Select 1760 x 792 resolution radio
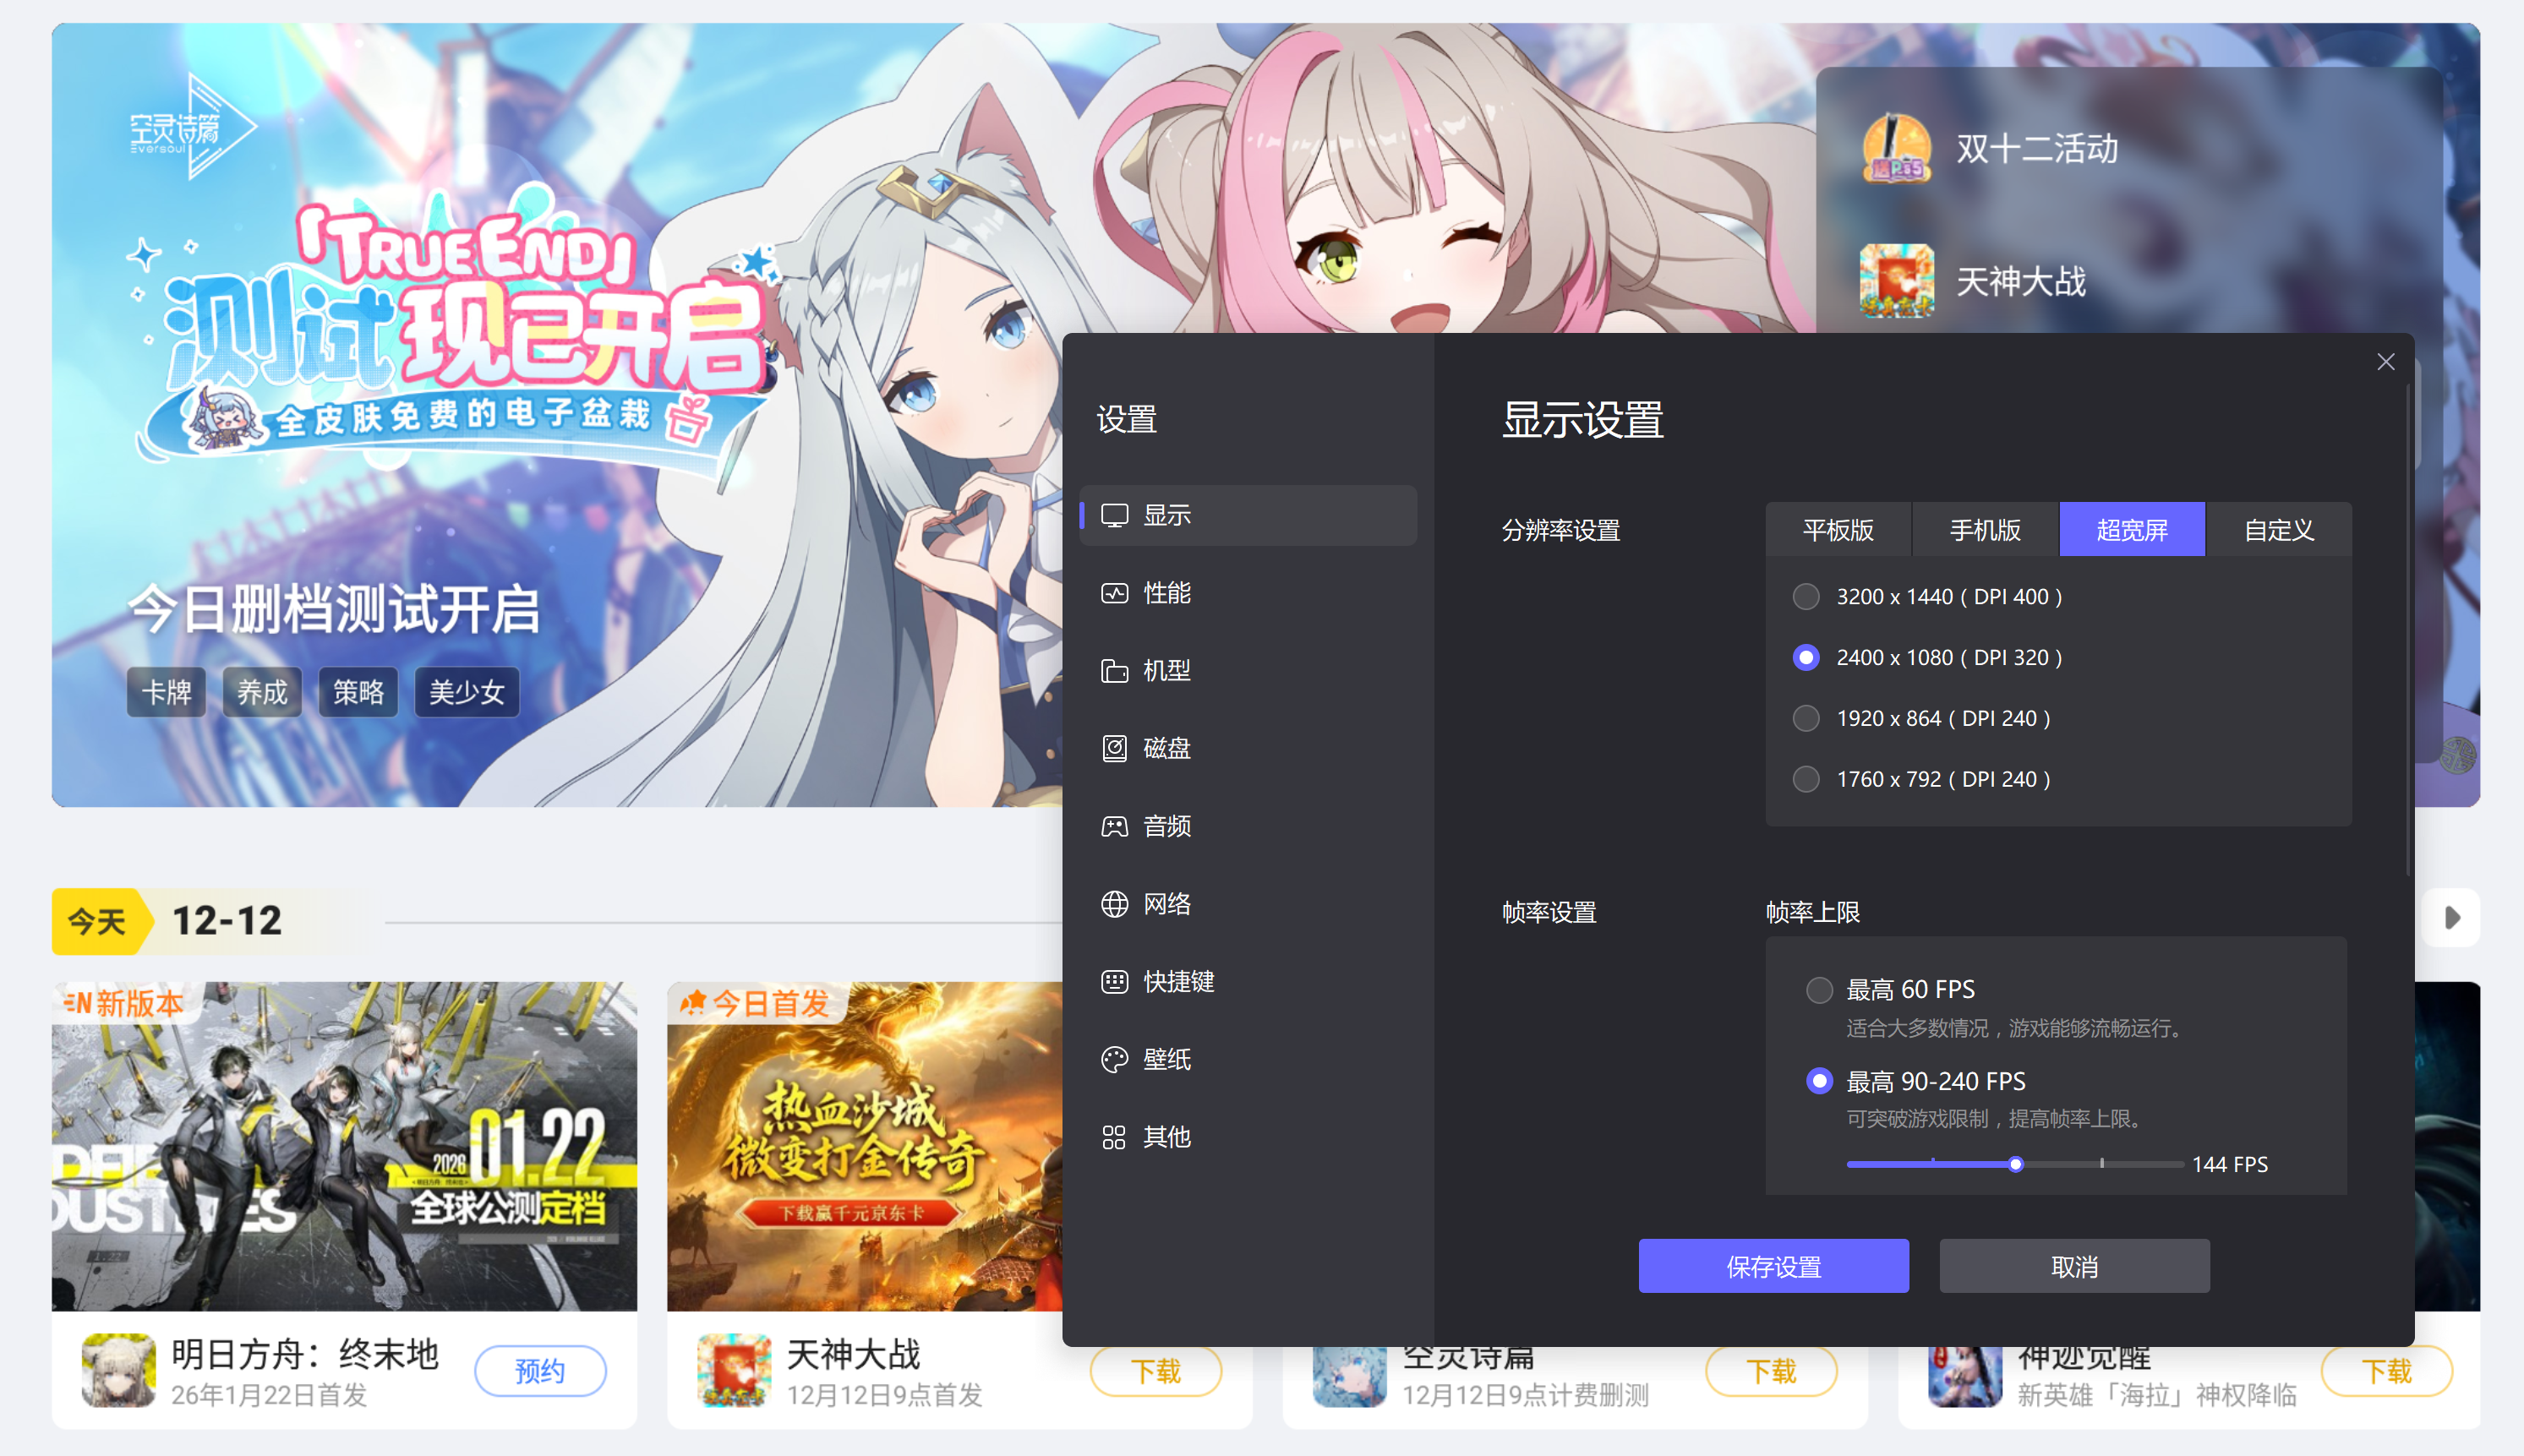This screenshot has width=2524, height=1456. pos(1806,779)
